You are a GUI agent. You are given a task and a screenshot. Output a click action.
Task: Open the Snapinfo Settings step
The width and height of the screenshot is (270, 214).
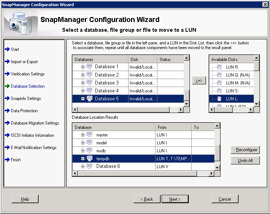click(26, 99)
